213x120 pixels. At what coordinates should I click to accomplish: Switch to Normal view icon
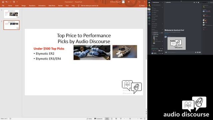tap(107, 119)
